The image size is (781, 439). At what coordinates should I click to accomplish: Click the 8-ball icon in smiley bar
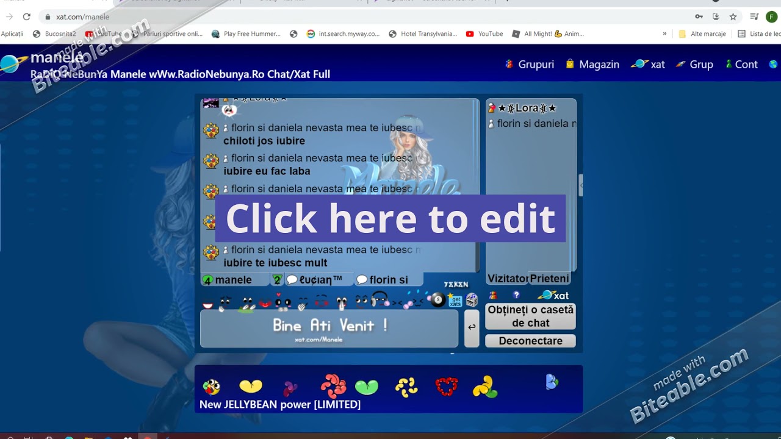click(x=437, y=300)
